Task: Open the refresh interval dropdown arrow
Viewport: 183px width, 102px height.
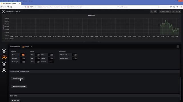Action: tap(180, 11)
